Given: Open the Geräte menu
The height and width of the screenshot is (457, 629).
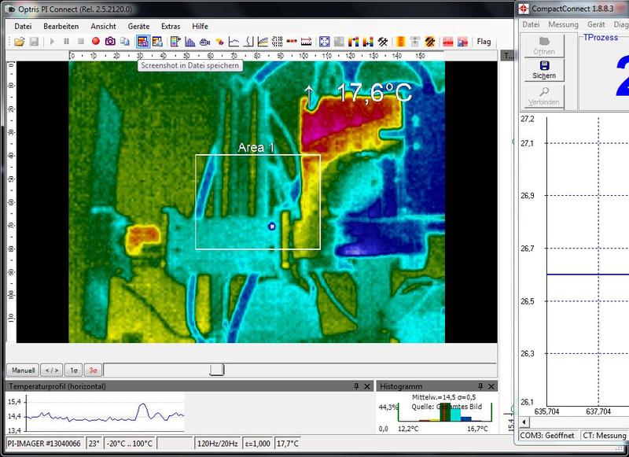Looking at the screenshot, I should click(x=138, y=26).
